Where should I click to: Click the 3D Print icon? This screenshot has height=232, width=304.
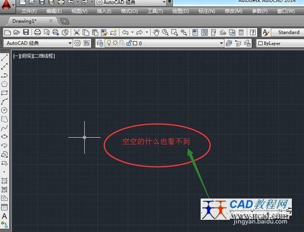click(65, 32)
